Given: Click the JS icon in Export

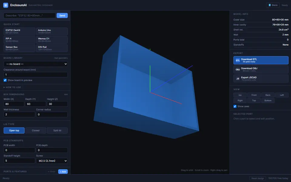Looking at the screenshot, I should click(238, 79).
